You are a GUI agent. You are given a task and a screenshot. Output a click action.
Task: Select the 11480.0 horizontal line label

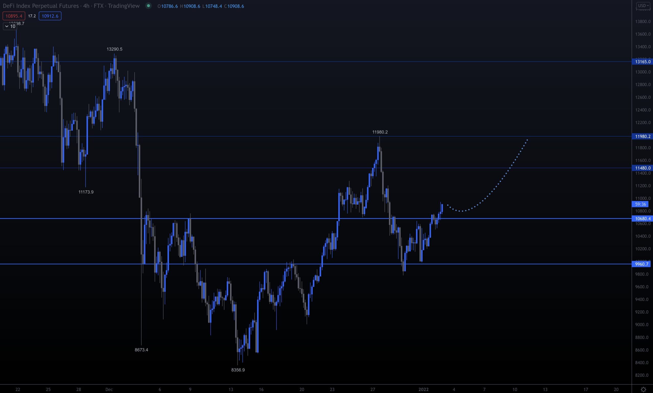[642, 168]
